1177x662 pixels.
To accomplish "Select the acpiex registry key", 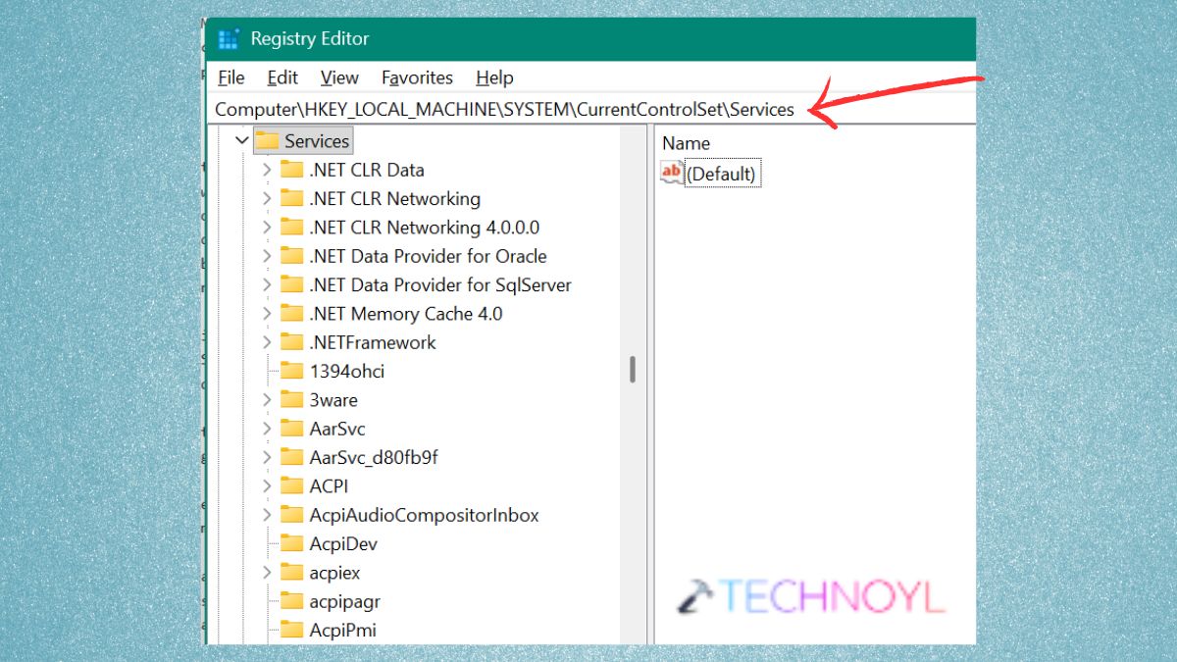I will click(334, 572).
